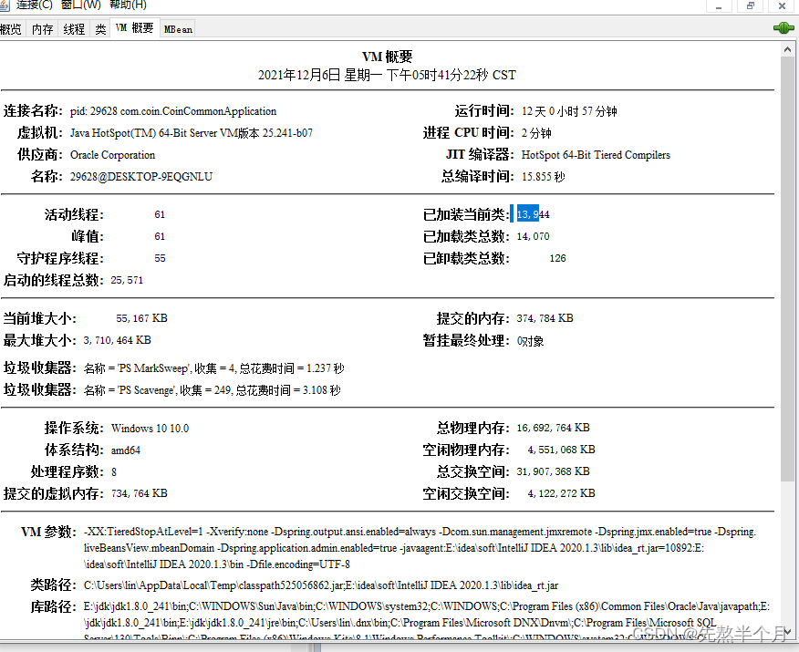Click the 空闲物理内存 value 4,551,068 KB
This screenshot has height=652, width=799.
tap(561, 450)
